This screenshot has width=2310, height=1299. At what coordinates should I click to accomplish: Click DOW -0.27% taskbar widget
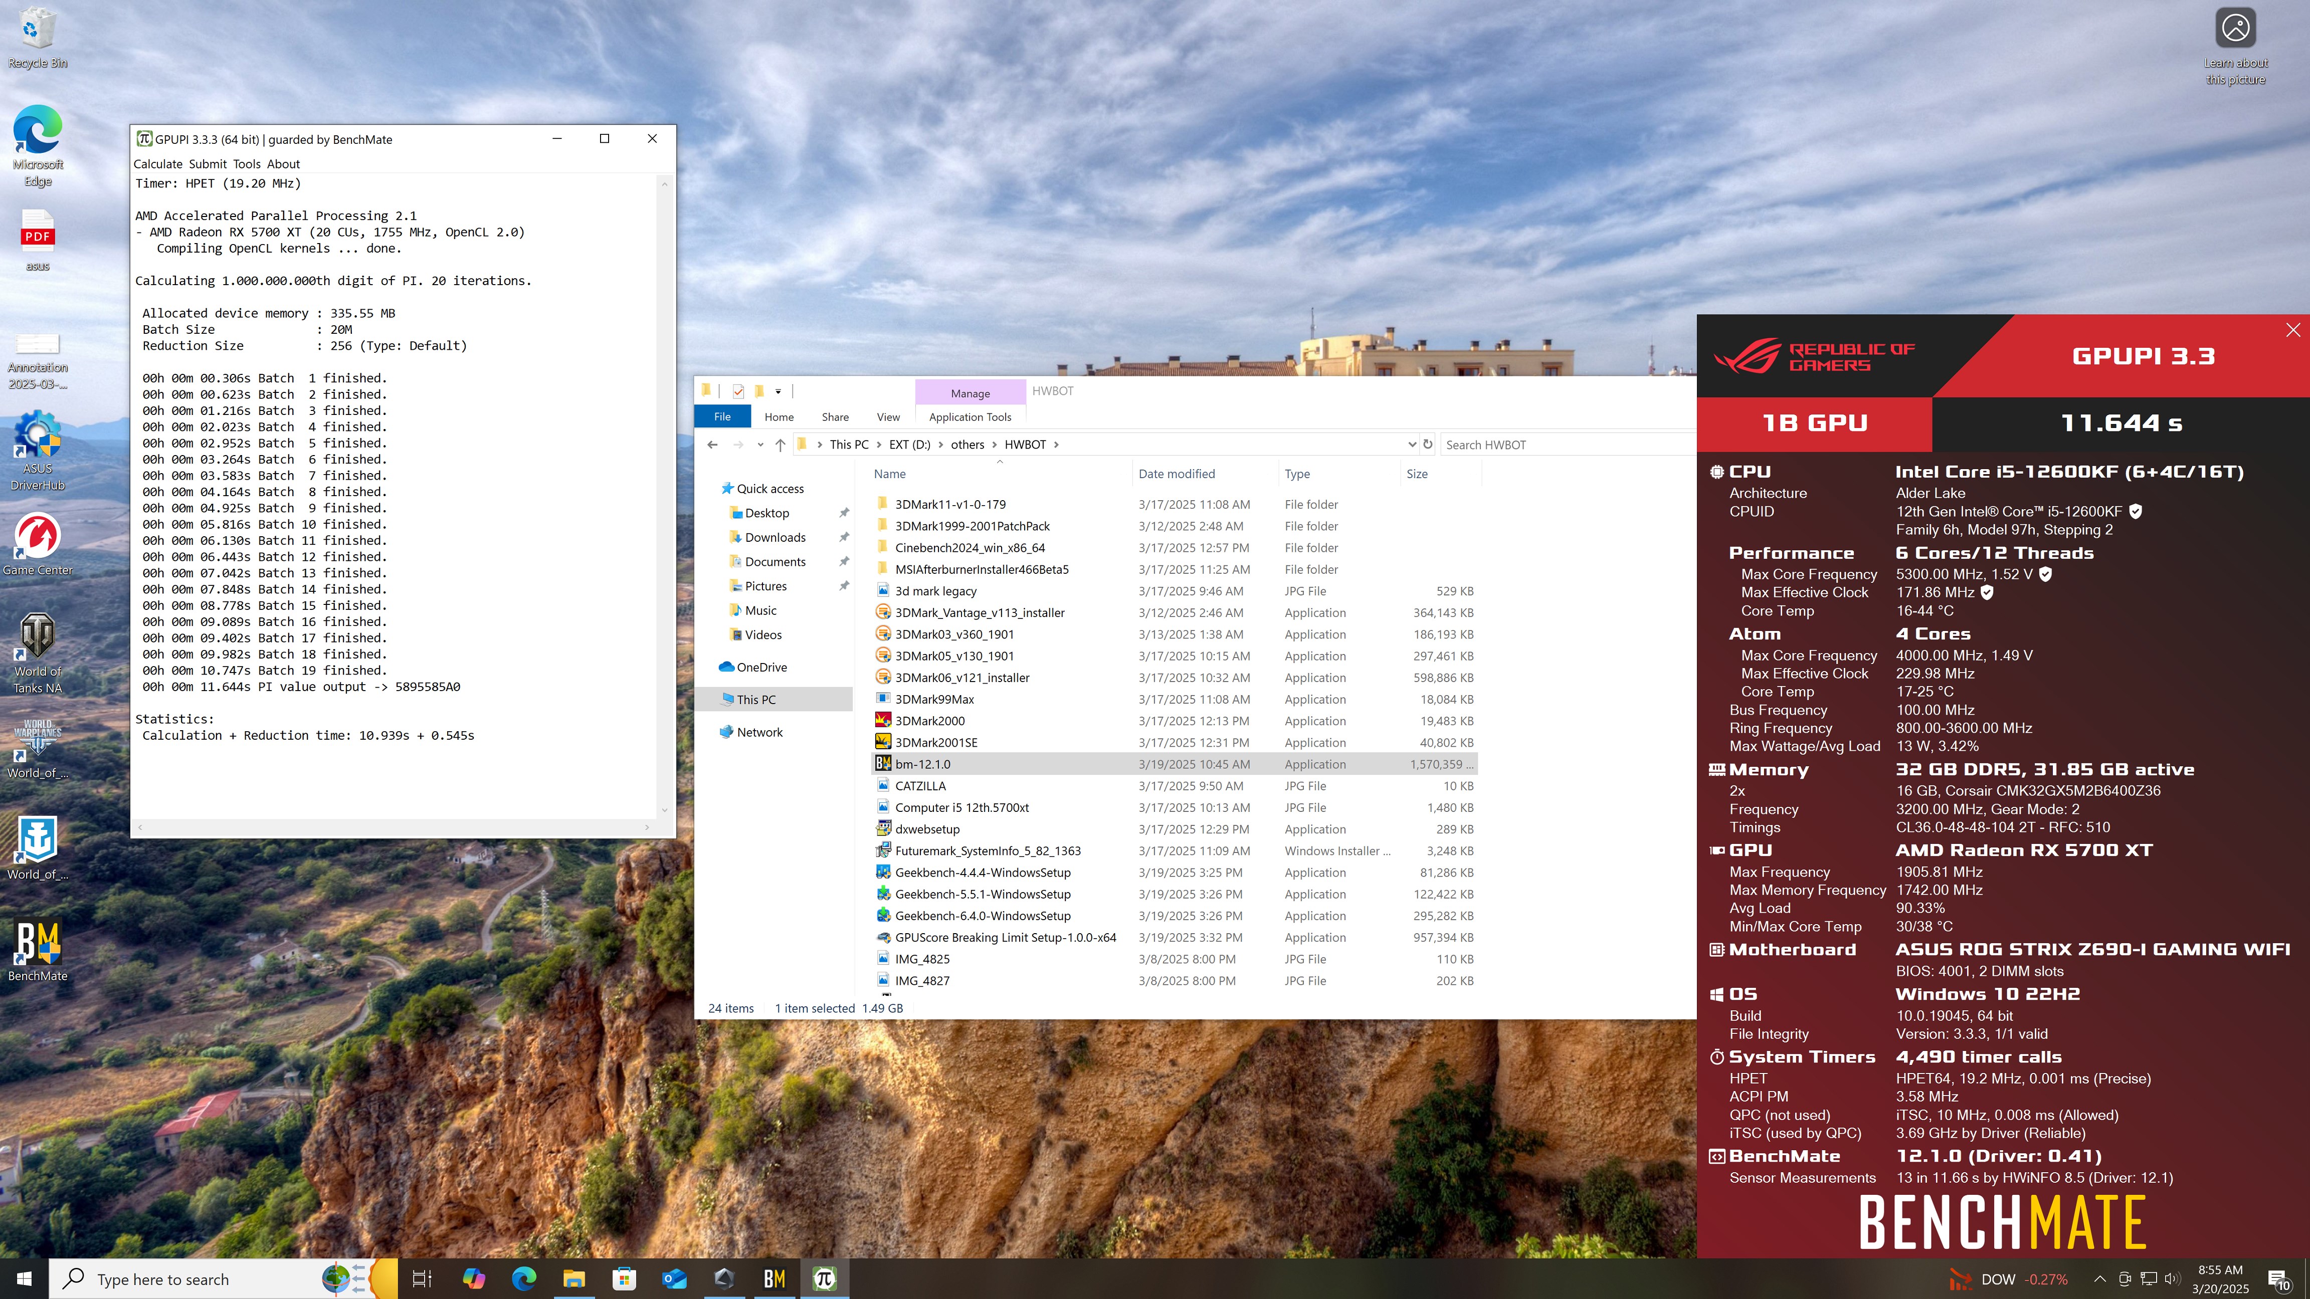2009,1279
